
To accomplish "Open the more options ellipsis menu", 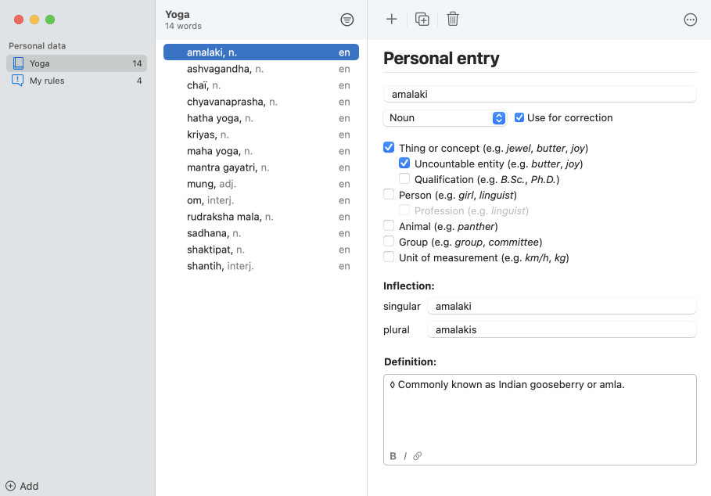I will [690, 20].
